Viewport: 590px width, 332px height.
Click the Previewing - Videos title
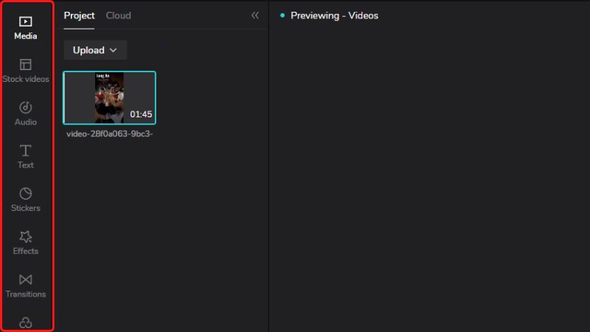click(334, 15)
